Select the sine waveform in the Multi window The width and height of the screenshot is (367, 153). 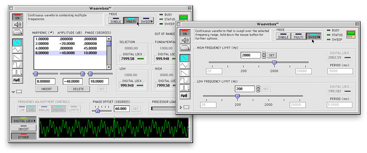[18, 42]
